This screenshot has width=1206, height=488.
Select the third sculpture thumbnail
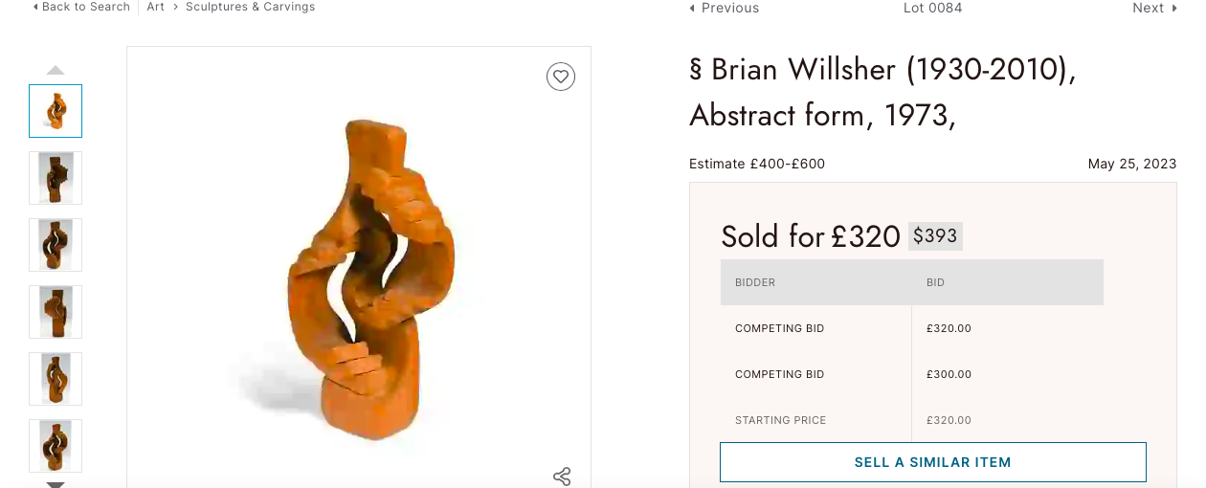(x=56, y=245)
